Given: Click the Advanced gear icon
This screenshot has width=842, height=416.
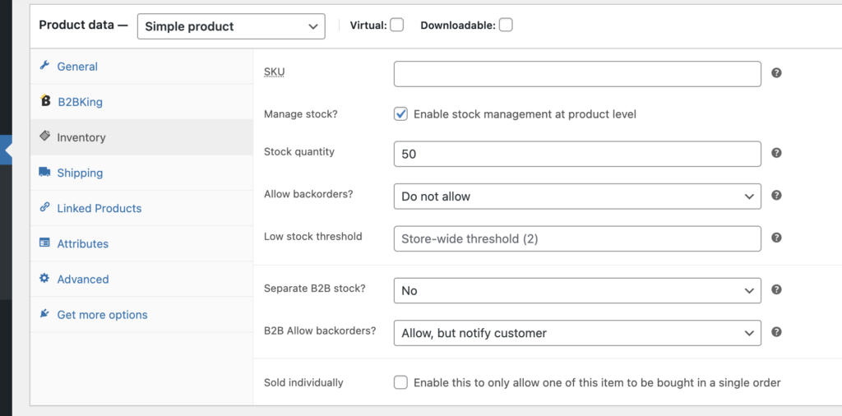Looking at the screenshot, I should point(44,278).
